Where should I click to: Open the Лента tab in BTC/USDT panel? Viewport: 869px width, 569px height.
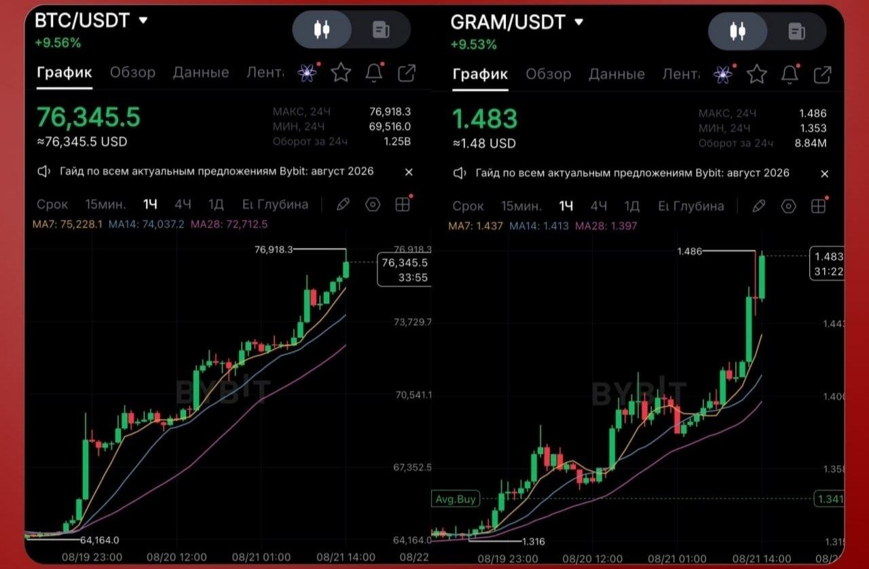click(265, 72)
